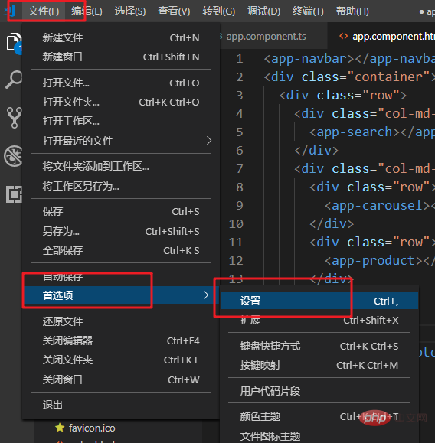The height and width of the screenshot is (443, 435).
Task: Switch to app.component.ts tab
Action: 273,36
